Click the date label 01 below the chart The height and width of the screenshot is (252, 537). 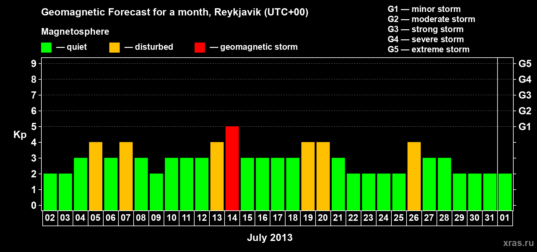click(x=505, y=218)
